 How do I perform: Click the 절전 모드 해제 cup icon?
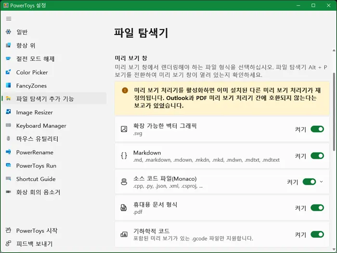tap(8, 58)
